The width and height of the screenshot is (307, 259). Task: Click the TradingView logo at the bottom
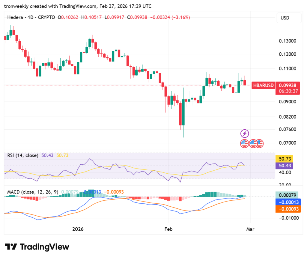pos(37,247)
